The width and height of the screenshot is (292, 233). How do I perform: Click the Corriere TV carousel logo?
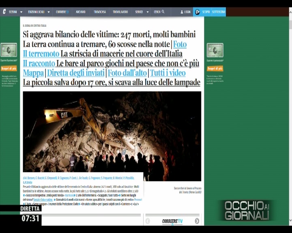tap(172, 221)
